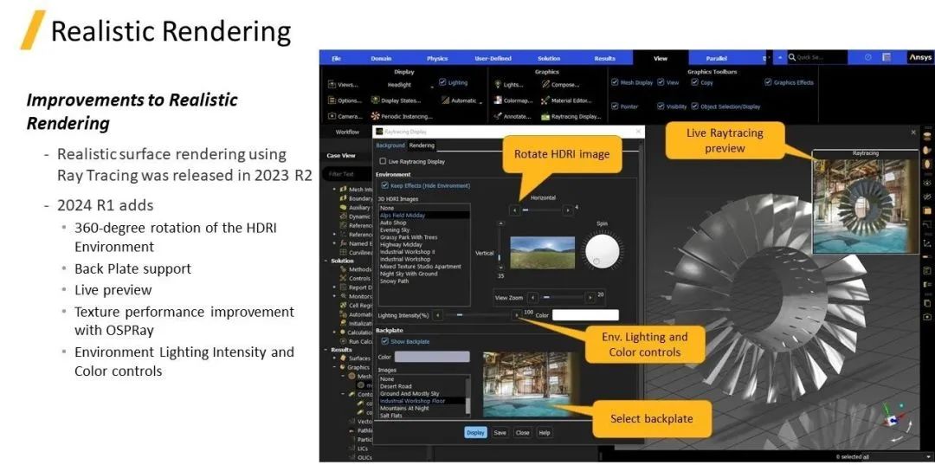Open the Material Editor...
The height and width of the screenshot is (465, 935).
click(566, 100)
